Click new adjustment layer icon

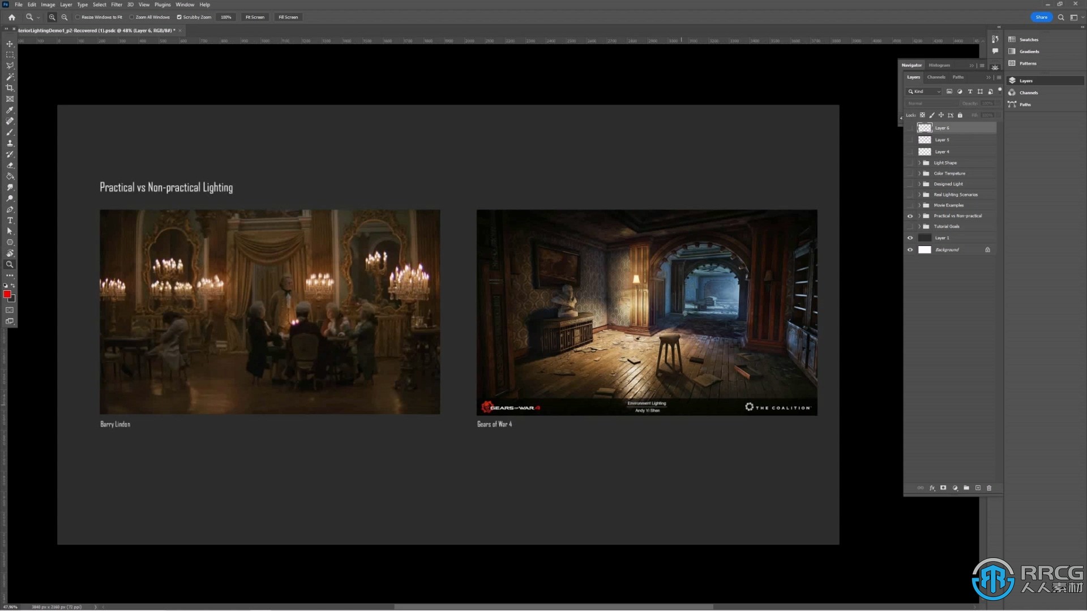[x=955, y=488]
